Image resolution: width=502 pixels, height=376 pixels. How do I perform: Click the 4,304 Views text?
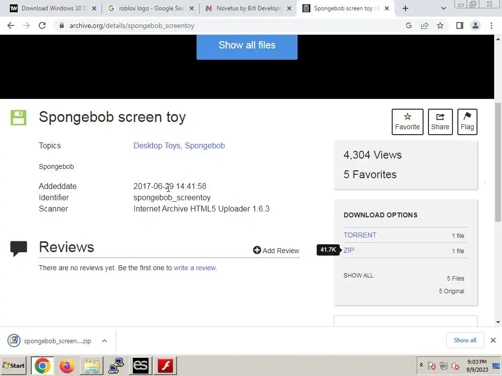373,155
